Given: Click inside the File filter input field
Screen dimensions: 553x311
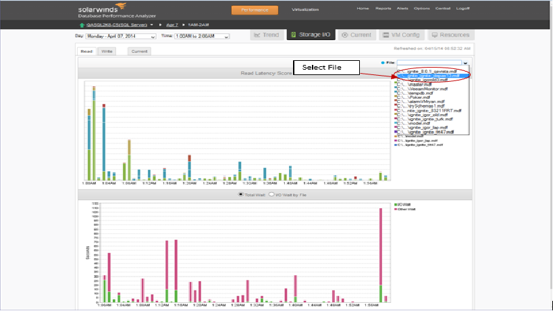Looking at the screenshot, I should [x=429, y=63].
